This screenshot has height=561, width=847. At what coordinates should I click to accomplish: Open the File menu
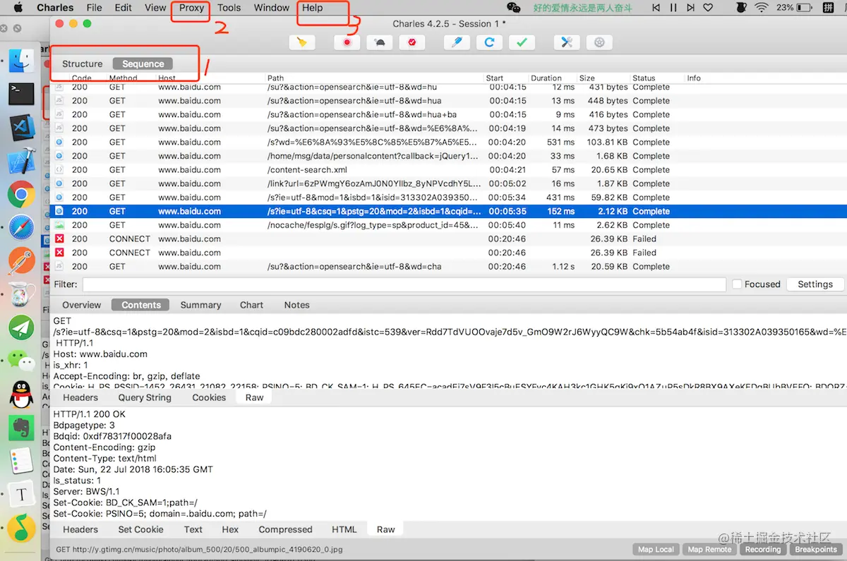click(94, 8)
